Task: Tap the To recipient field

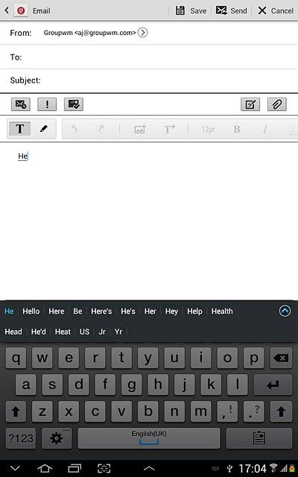Action: (149, 57)
